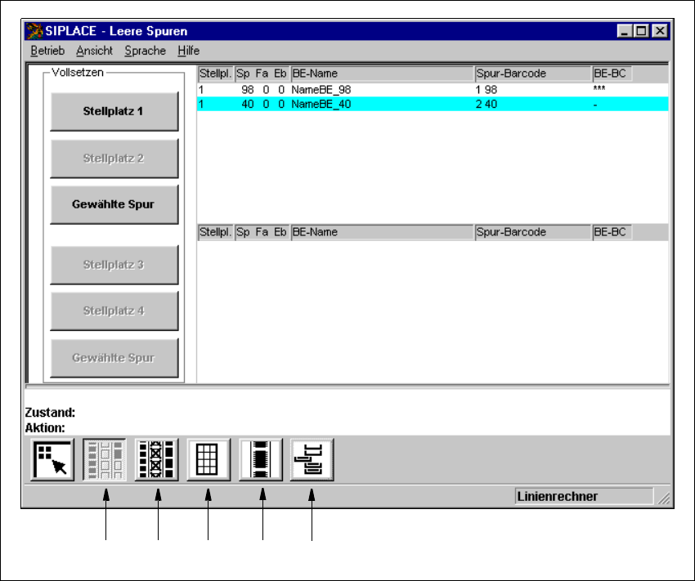Click the lower table BE-Name column header
This screenshot has width=695, height=581.
[383, 232]
